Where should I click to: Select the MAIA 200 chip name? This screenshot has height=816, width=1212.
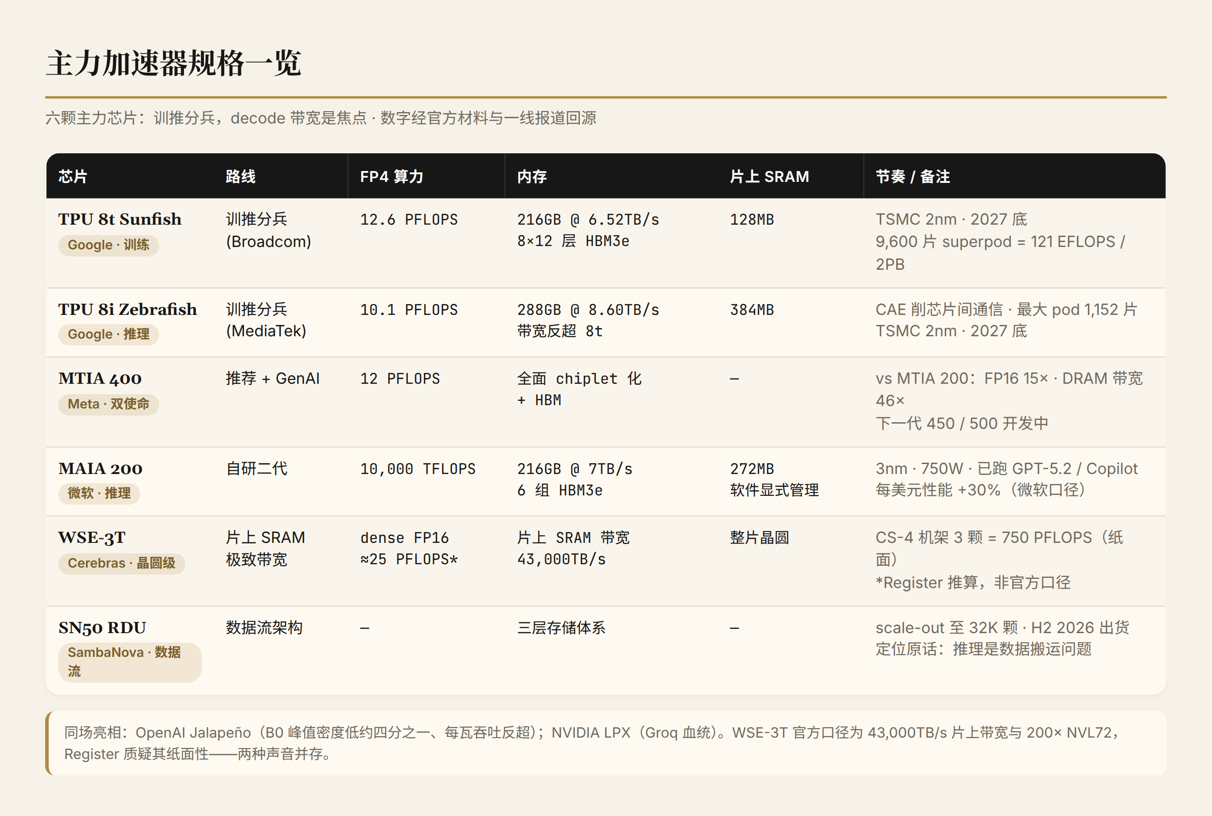coord(100,468)
